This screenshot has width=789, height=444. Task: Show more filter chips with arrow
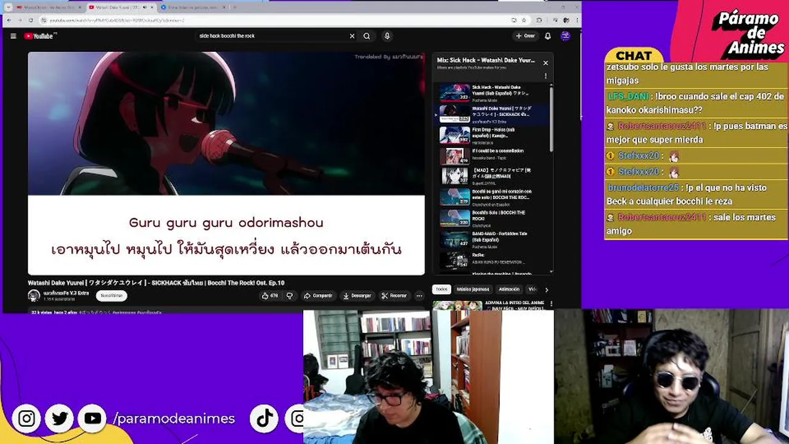point(546,289)
